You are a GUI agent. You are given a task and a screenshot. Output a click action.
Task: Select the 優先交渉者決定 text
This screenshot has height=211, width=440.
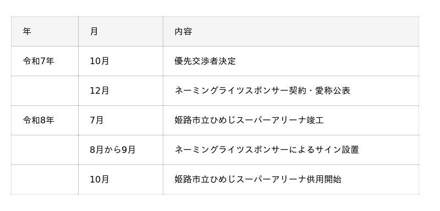pos(205,61)
